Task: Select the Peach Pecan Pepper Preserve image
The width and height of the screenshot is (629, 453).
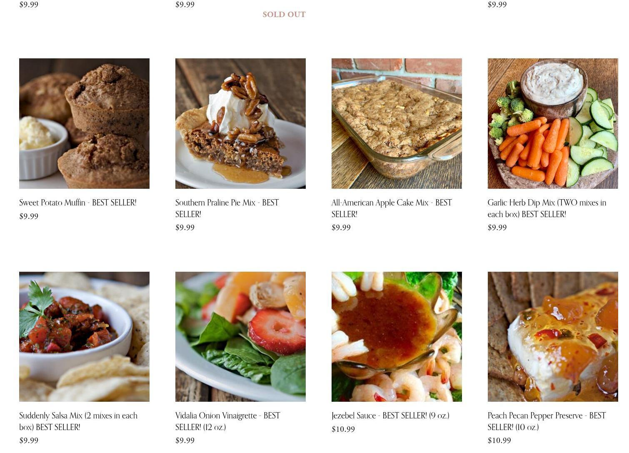Action: pyautogui.click(x=553, y=337)
